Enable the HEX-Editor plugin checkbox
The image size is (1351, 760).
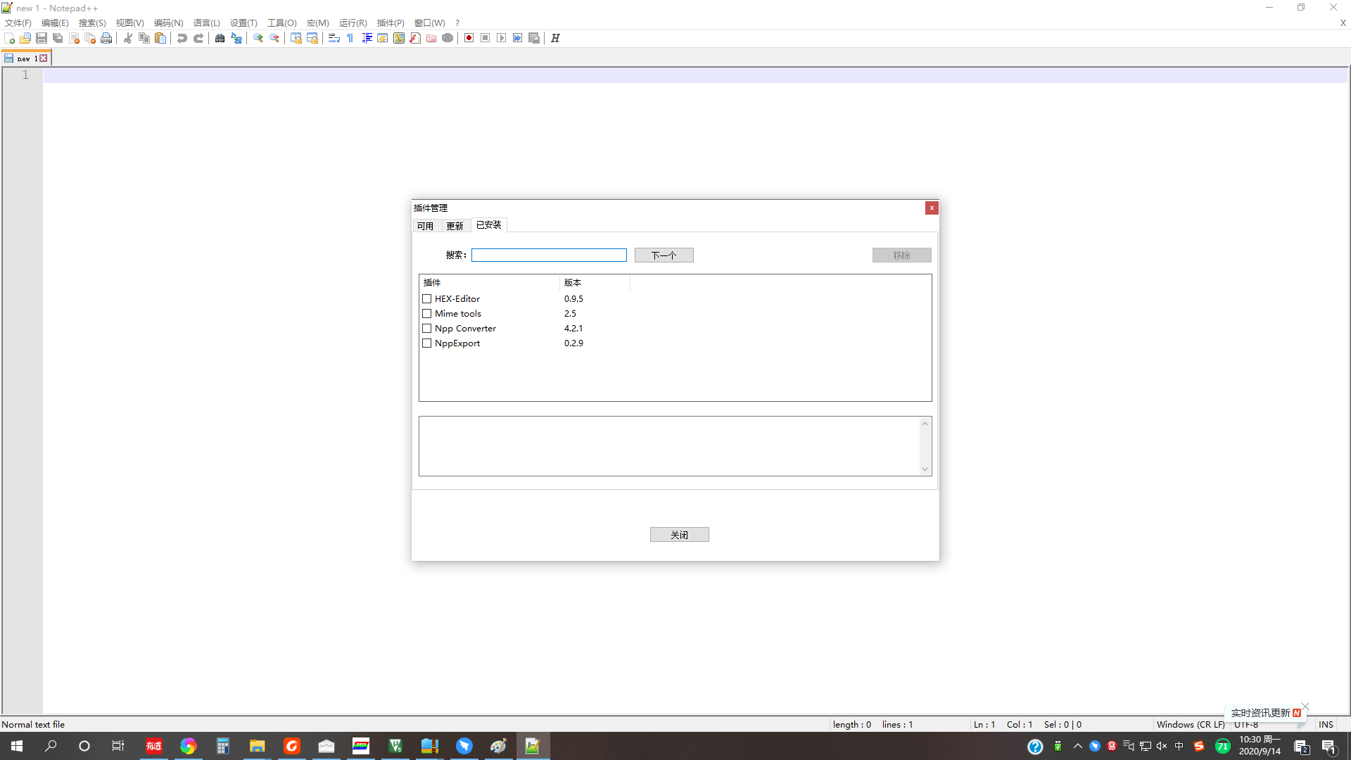(427, 298)
